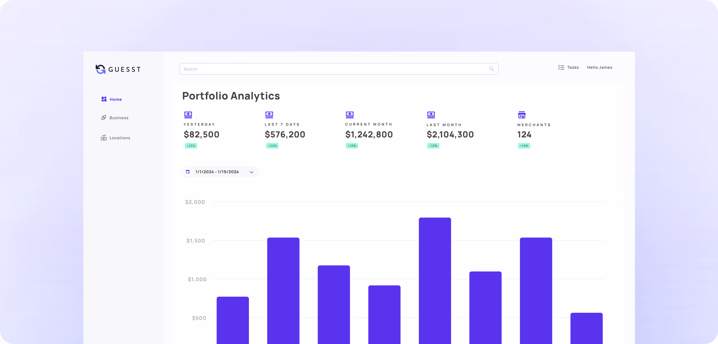This screenshot has width=718, height=344.
Task: Expand the date range chevron
Action: click(252, 172)
